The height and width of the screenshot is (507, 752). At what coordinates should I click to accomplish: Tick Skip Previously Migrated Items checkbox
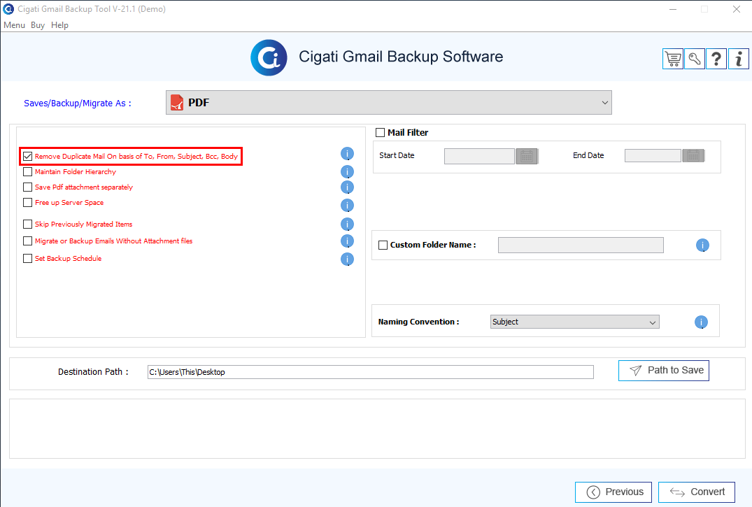28,224
